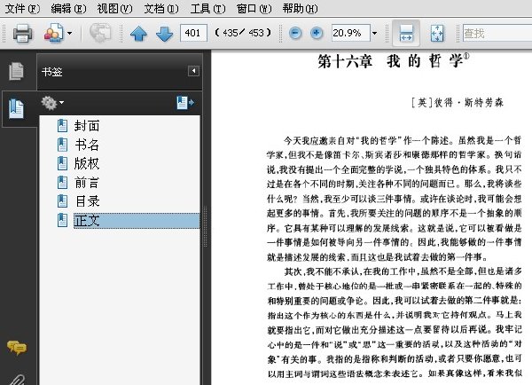The image size is (532, 385).
Task: Click the page count text (435/453)
Action: pos(243,33)
